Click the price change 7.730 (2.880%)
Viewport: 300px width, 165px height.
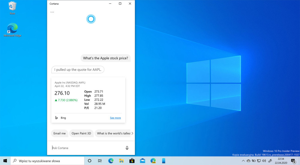(x=66, y=100)
